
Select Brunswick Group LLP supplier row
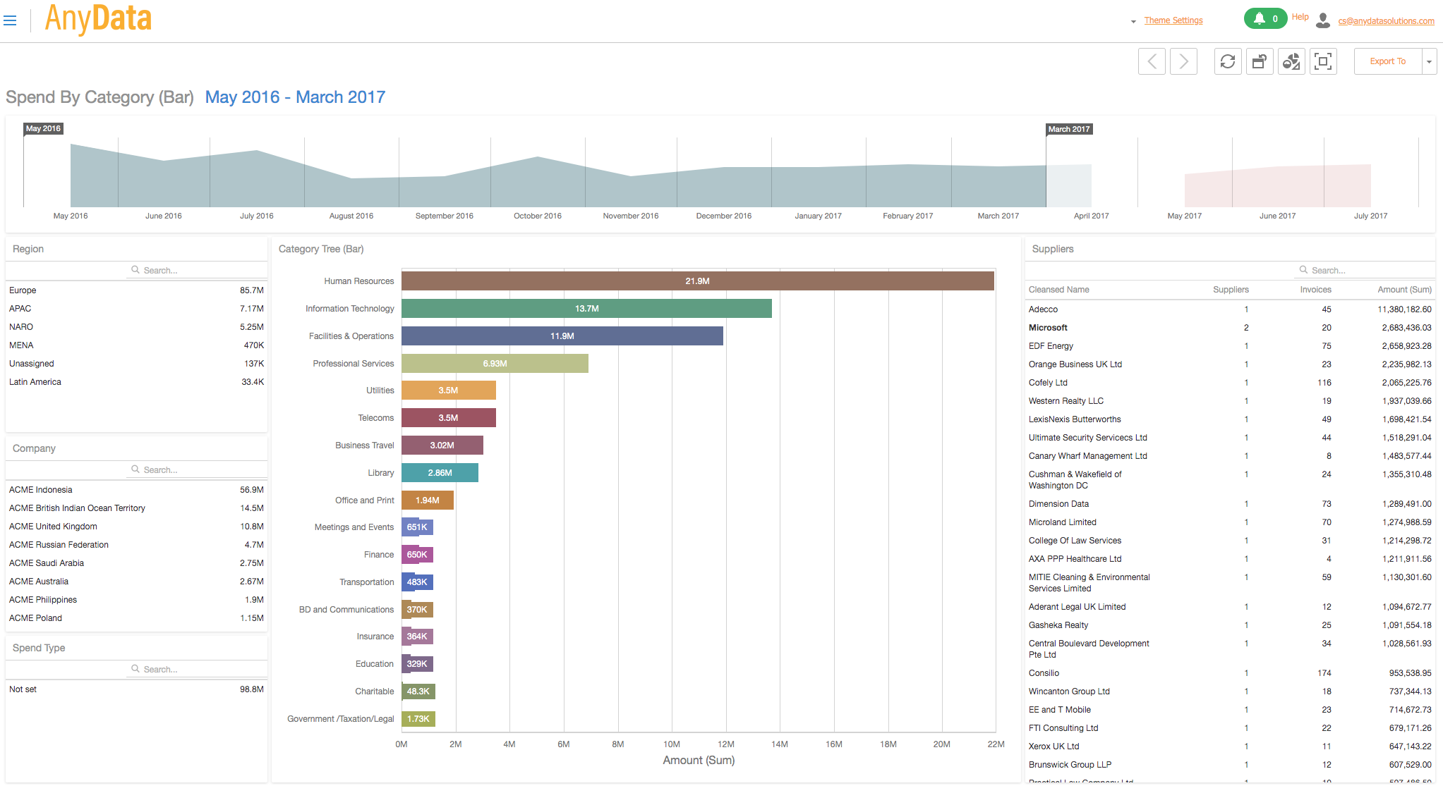[1230, 765]
